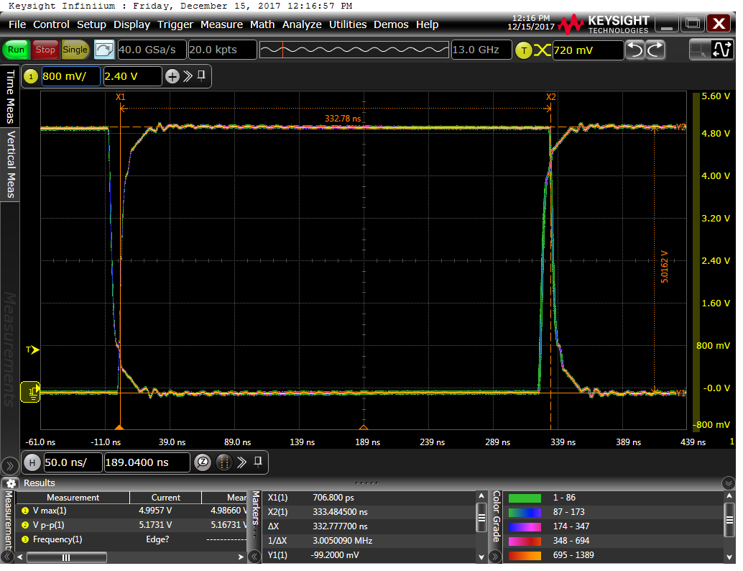Click the 20.0 kpts memory depth field
This screenshot has height=571, width=743.
[222, 50]
